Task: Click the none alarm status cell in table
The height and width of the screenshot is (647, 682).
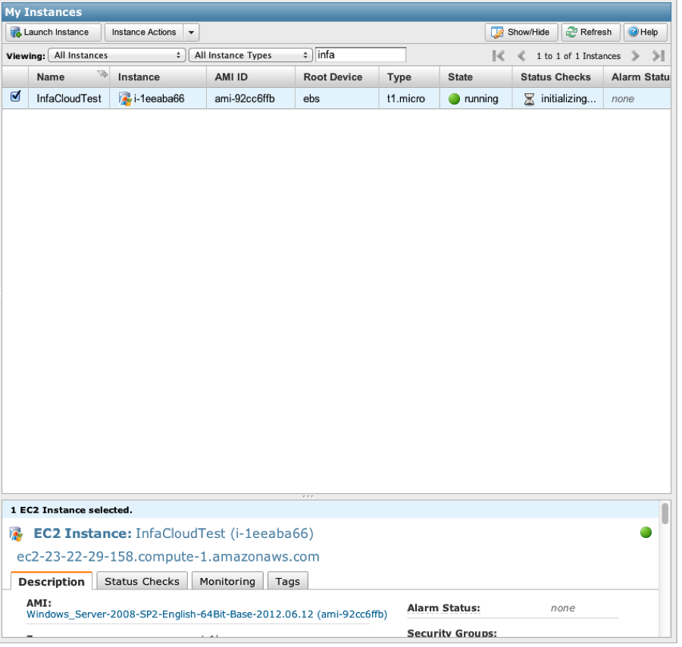Action: coord(623,98)
